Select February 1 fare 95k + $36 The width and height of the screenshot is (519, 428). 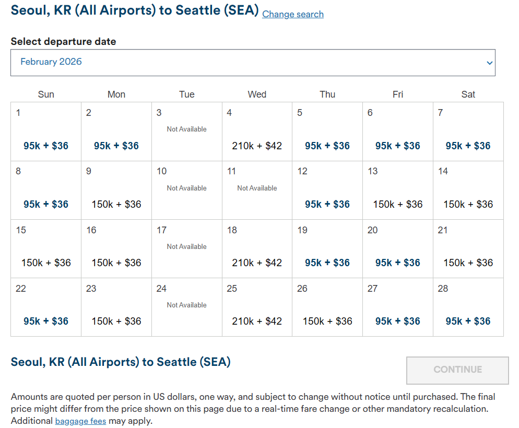point(46,146)
